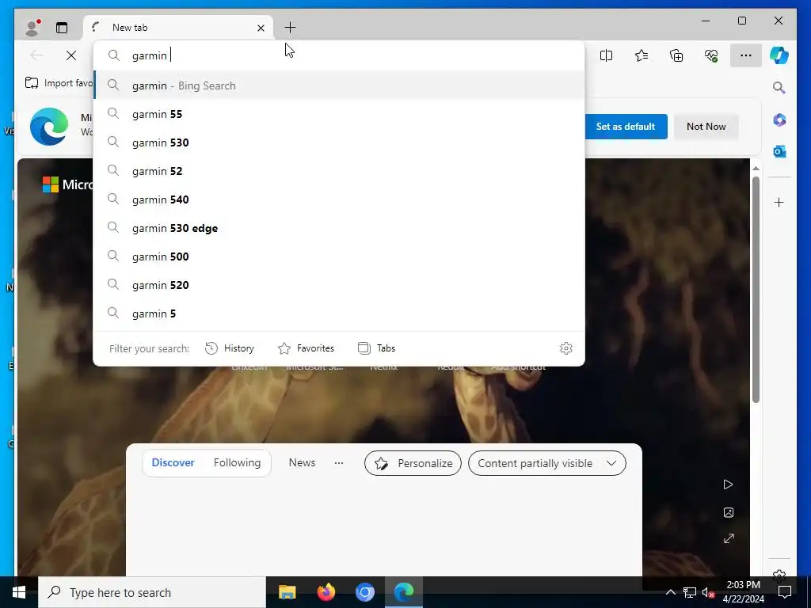Click the scroll up arrow
The image size is (811, 608).
click(756, 169)
